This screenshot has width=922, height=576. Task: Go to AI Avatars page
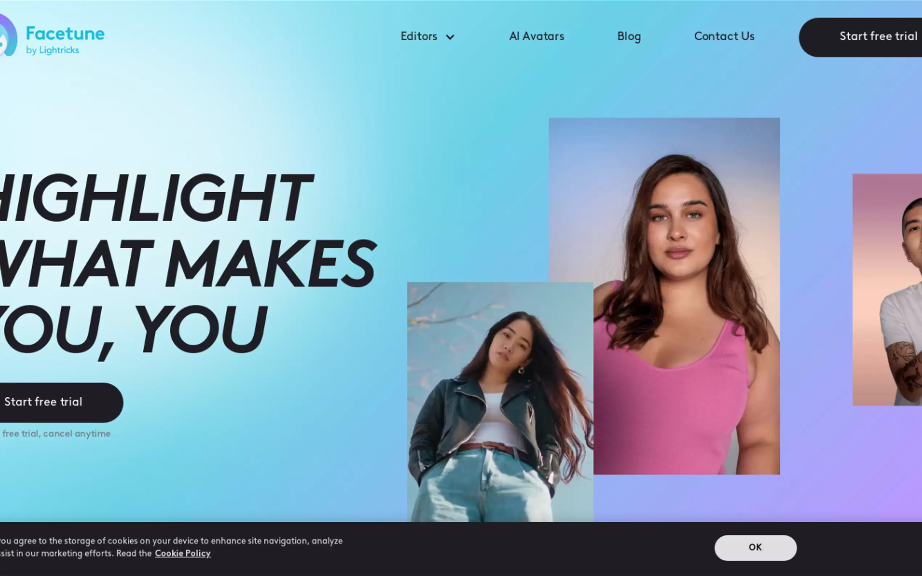(x=537, y=36)
